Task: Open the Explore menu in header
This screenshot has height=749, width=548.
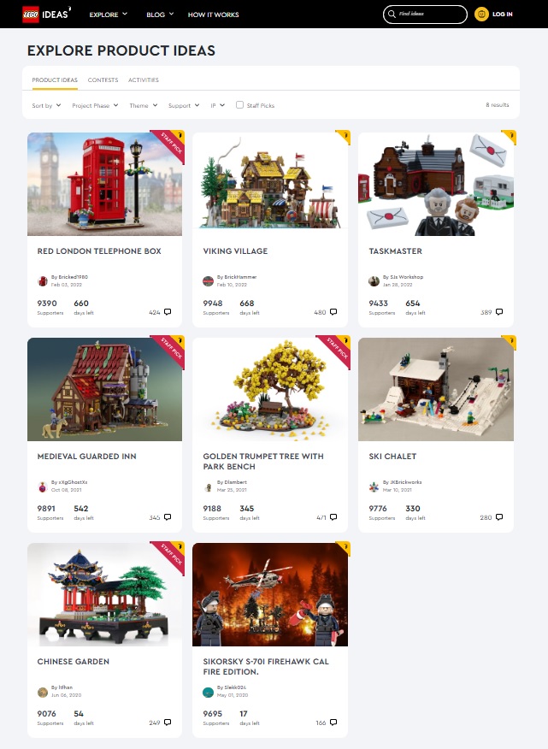Action: click(109, 15)
